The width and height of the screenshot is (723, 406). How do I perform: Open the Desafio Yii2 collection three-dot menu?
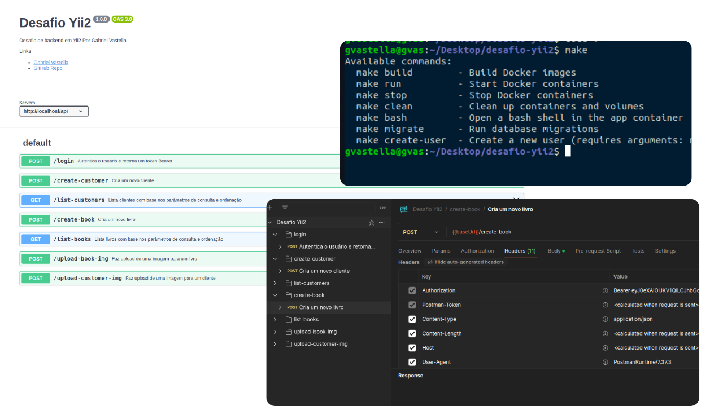coord(382,222)
